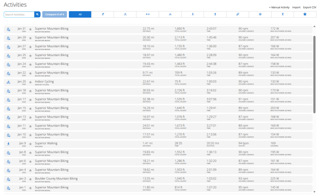The width and height of the screenshot is (320, 196).
Task: Click the Compare 0 of 4 button
Action: 54,14
